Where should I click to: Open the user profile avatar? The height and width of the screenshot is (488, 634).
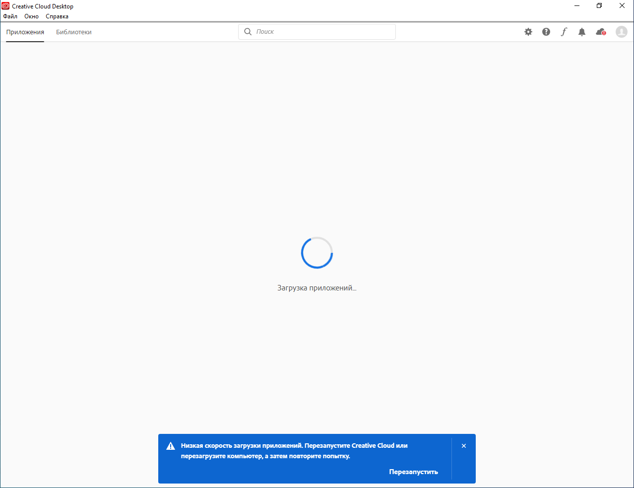(x=622, y=32)
